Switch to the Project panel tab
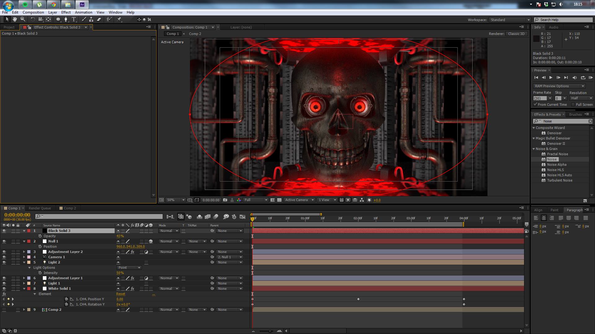This screenshot has width=595, height=334. pos(9,27)
